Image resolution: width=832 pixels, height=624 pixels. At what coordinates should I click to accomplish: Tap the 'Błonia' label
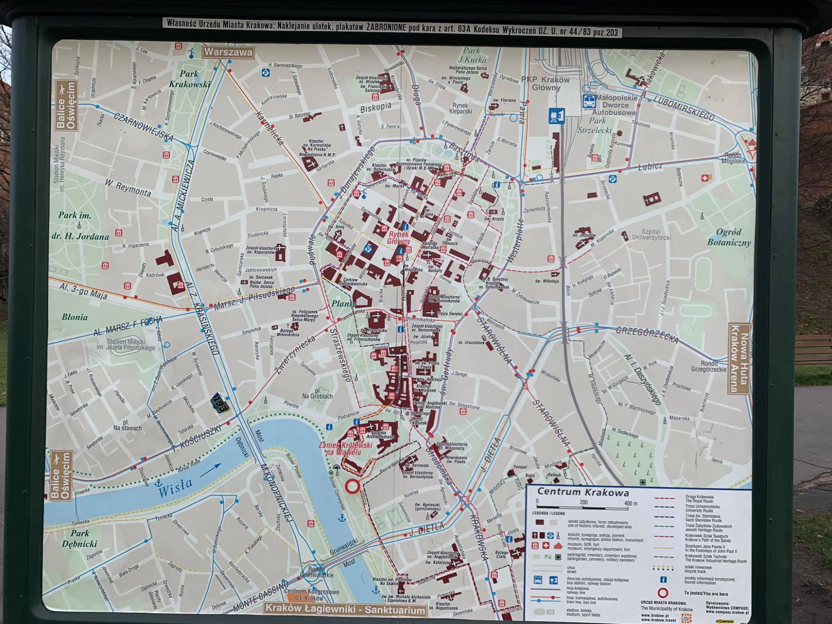pyautogui.click(x=74, y=317)
